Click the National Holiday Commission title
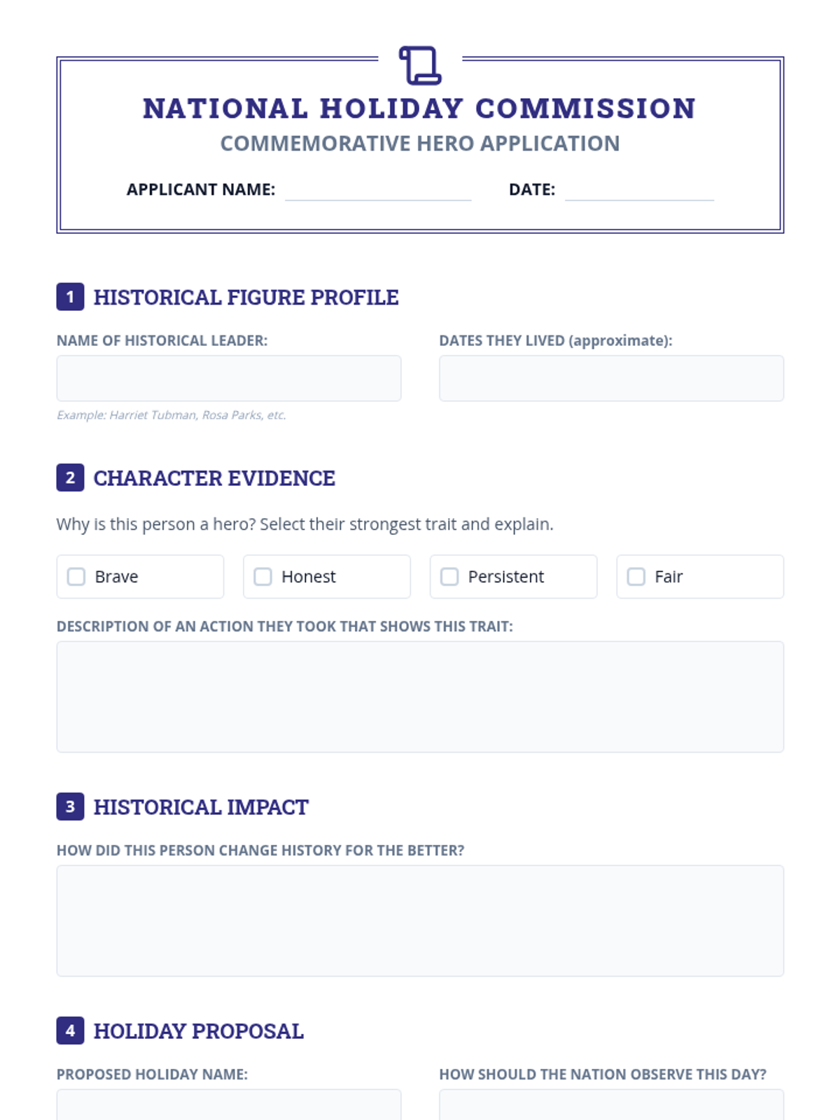 (420, 108)
